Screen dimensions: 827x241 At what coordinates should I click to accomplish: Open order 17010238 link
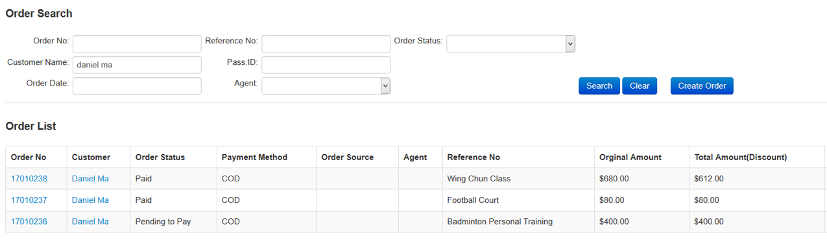[29, 179]
